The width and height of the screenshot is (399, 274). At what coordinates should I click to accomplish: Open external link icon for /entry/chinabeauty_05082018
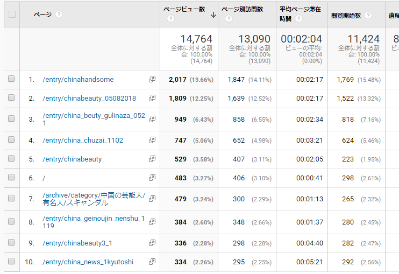(x=152, y=98)
